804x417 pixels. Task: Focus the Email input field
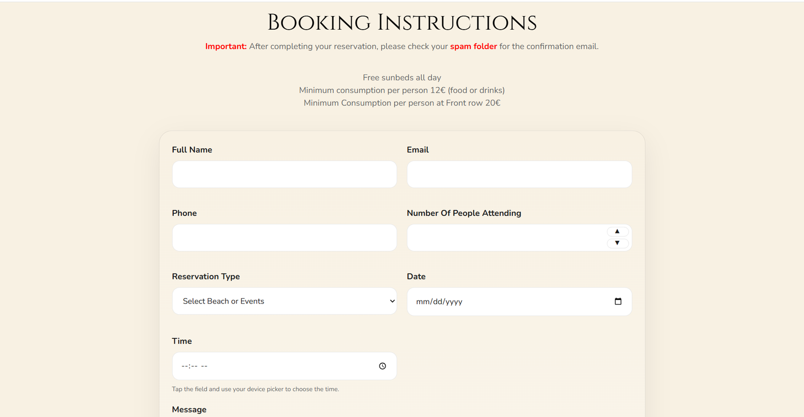click(x=519, y=174)
